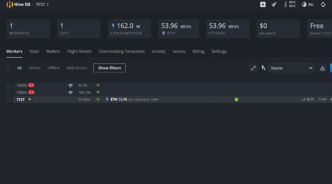Tick the checkbox for worker 10608
Screen dimensions: 332x184
[9, 85]
